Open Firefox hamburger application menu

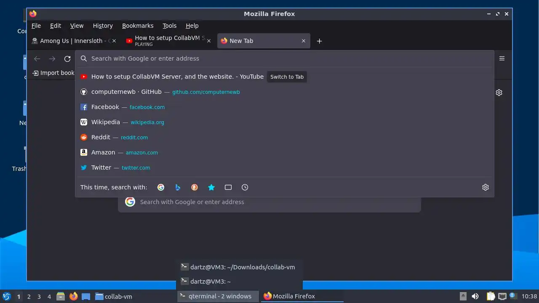pyautogui.click(x=502, y=58)
